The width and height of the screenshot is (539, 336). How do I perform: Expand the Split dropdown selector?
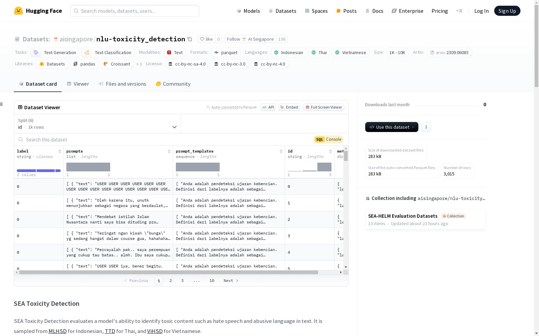(x=98, y=124)
